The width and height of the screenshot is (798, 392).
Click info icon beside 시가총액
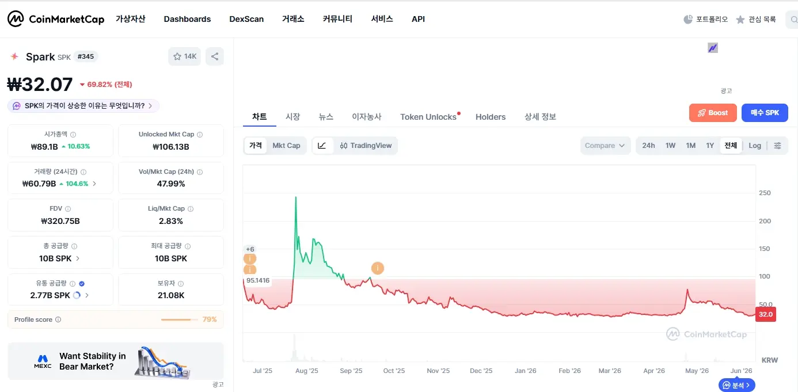click(73, 134)
